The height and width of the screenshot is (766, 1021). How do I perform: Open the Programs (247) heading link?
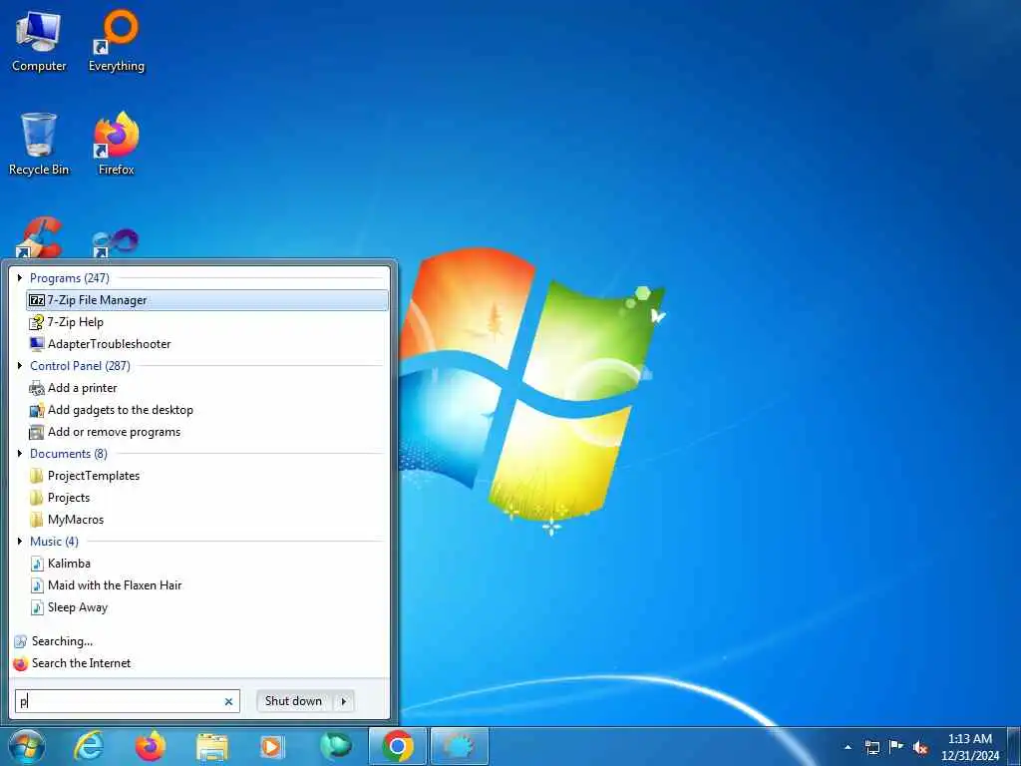click(x=70, y=278)
